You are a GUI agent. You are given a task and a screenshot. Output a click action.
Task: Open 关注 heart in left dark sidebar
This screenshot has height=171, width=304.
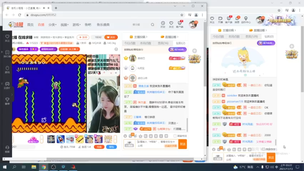[x=7, y=38]
